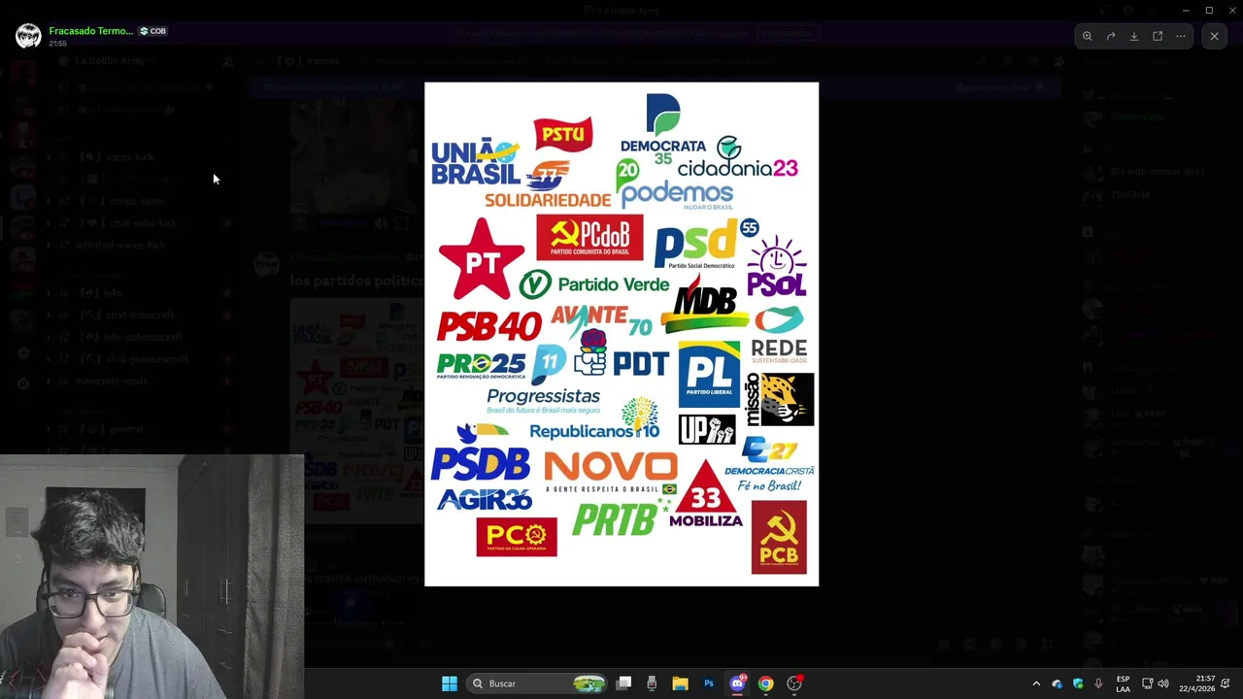Open Photoshop from the taskbar
The width and height of the screenshot is (1243, 699).
coord(709,683)
